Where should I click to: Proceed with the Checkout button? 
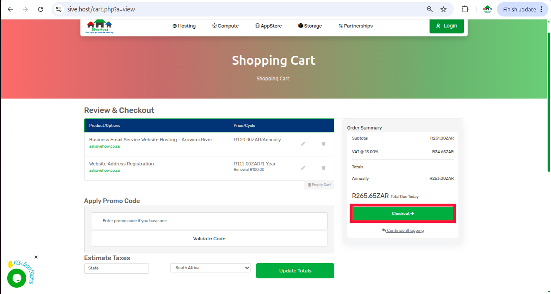403,214
